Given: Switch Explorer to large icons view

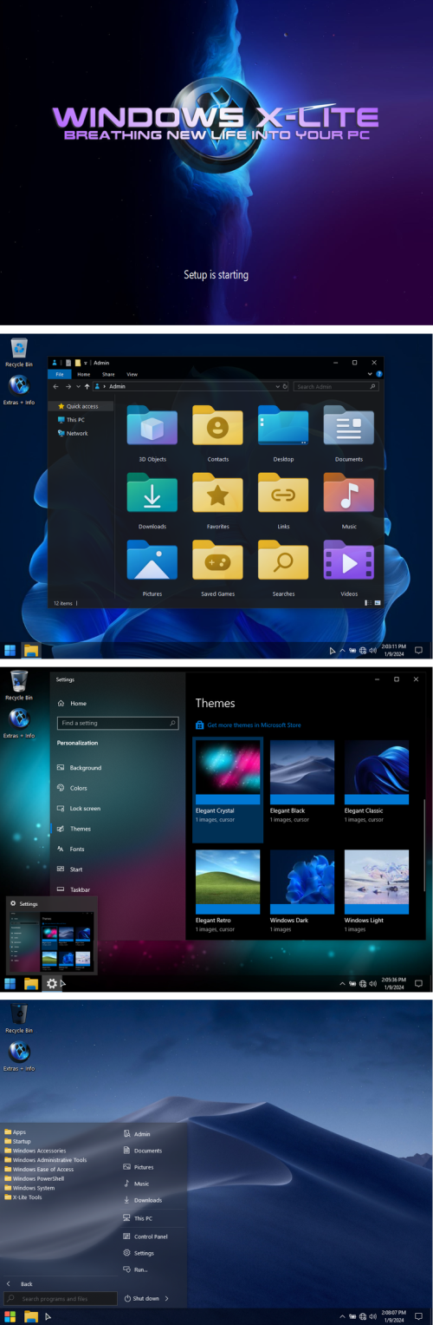Looking at the screenshot, I should coord(378,602).
